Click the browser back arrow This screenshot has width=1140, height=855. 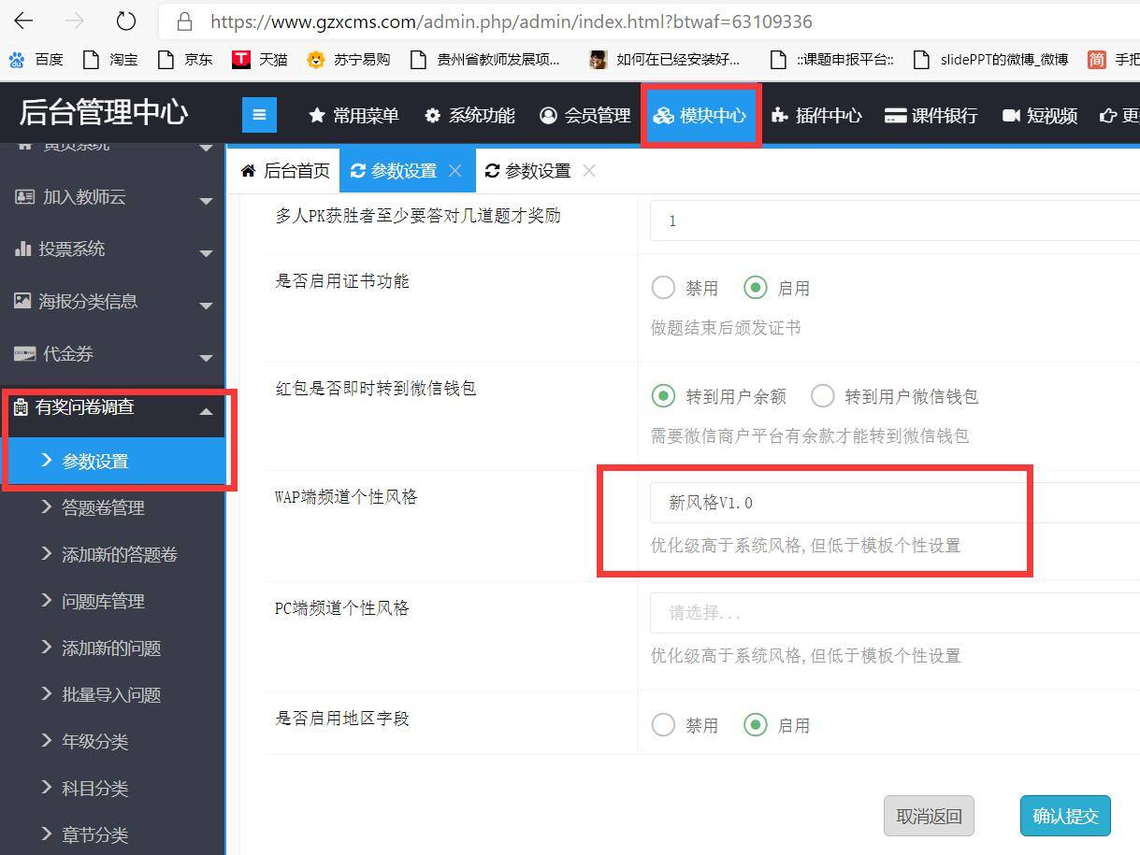pyautogui.click(x=23, y=21)
